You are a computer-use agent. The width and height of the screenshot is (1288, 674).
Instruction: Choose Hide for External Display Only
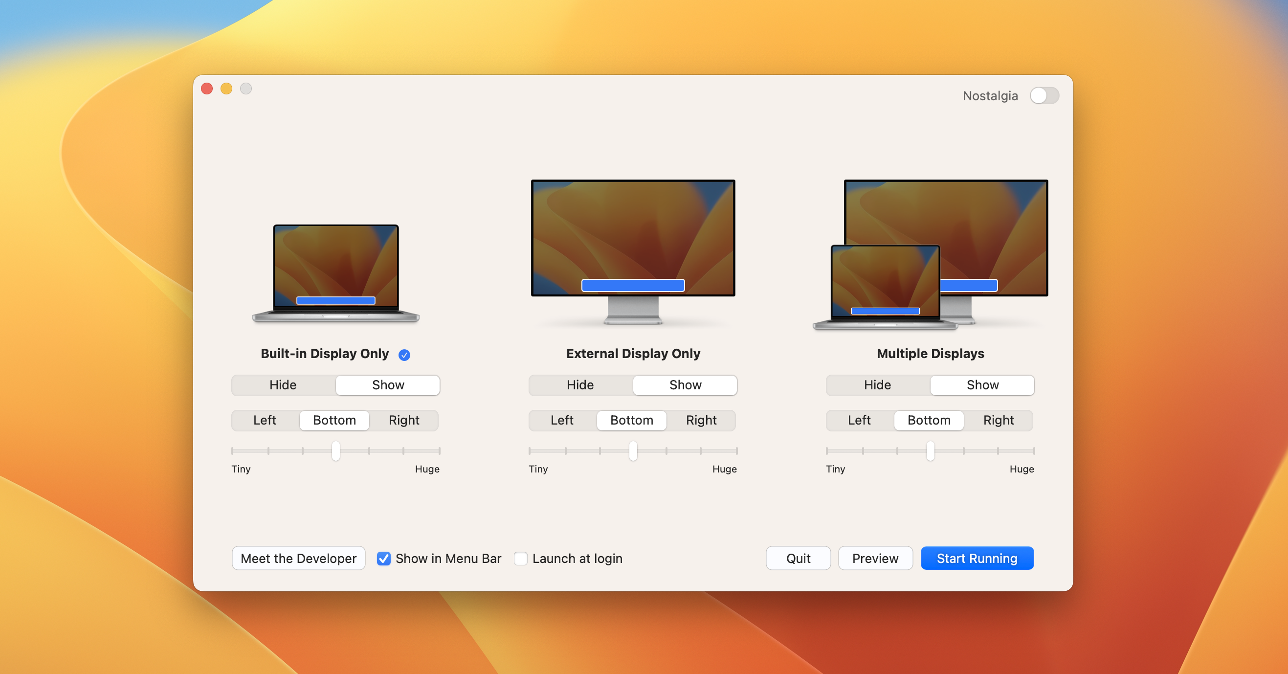click(x=580, y=385)
